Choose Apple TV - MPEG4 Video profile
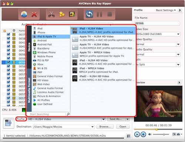The height and width of the screenshot is (142, 185). pos(103,54)
